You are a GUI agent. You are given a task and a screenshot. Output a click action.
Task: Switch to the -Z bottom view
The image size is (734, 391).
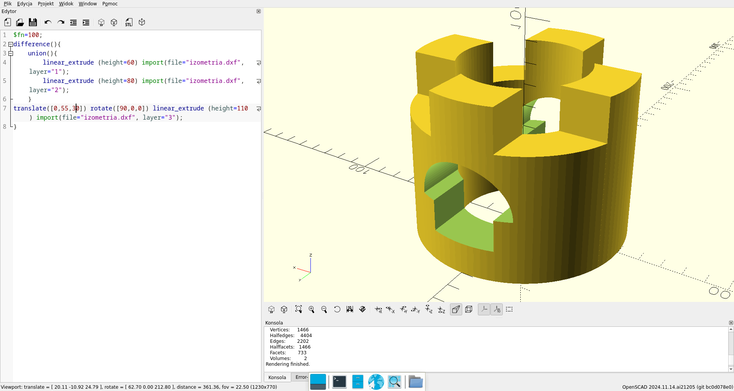pos(442,310)
